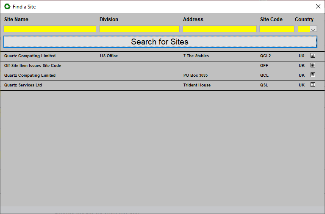Click the select icon for the QCL row

click(x=313, y=75)
